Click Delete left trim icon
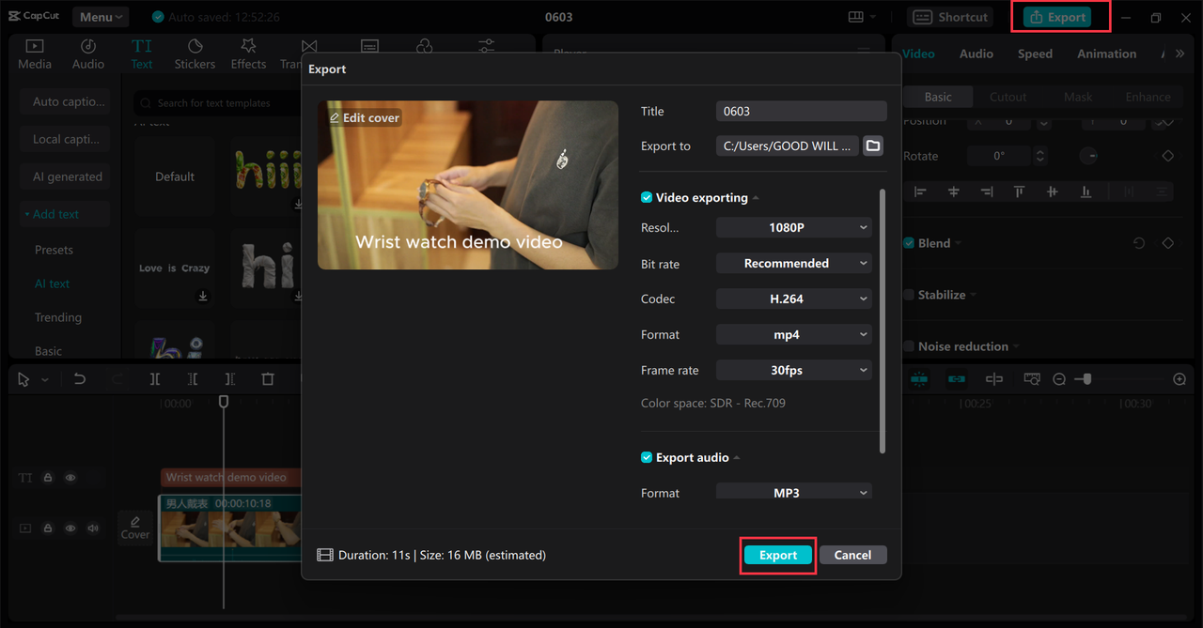The image size is (1203, 628). pyautogui.click(x=193, y=379)
